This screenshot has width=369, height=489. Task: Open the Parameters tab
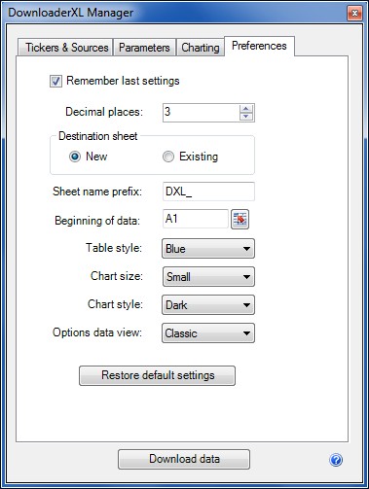(x=144, y=48)
